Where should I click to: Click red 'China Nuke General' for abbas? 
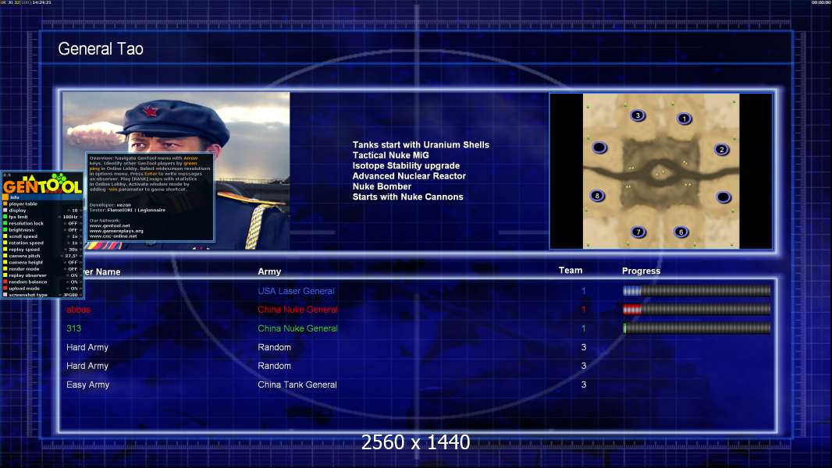click(x=297, y=310)
